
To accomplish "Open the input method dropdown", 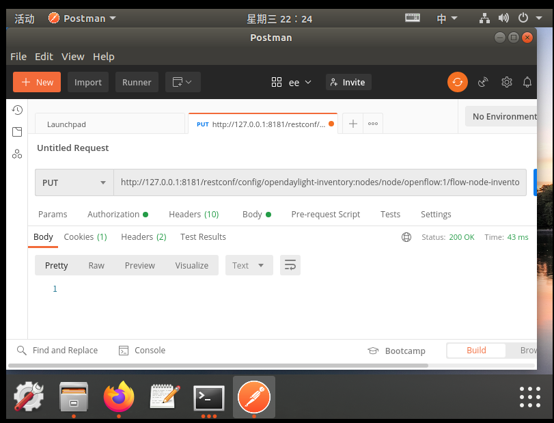I will pyautogui.click(x=447, y=18).
